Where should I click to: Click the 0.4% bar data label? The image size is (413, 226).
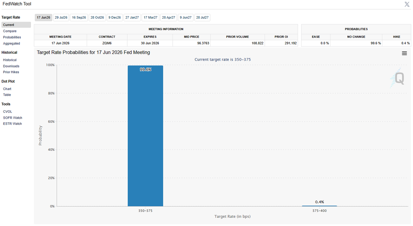pos(319,202)
